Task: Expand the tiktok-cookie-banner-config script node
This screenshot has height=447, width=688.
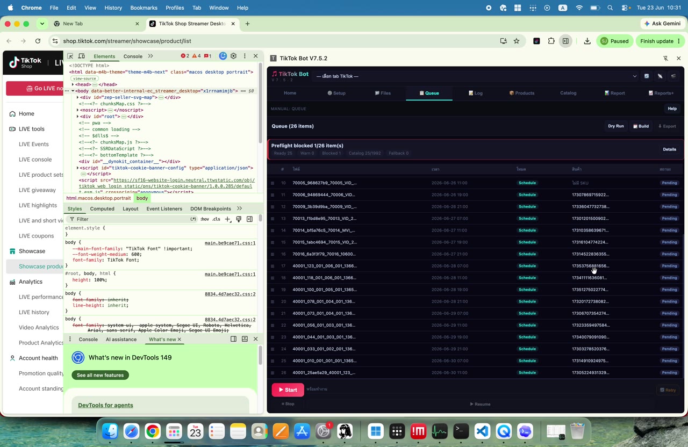Action: [78, 168]
